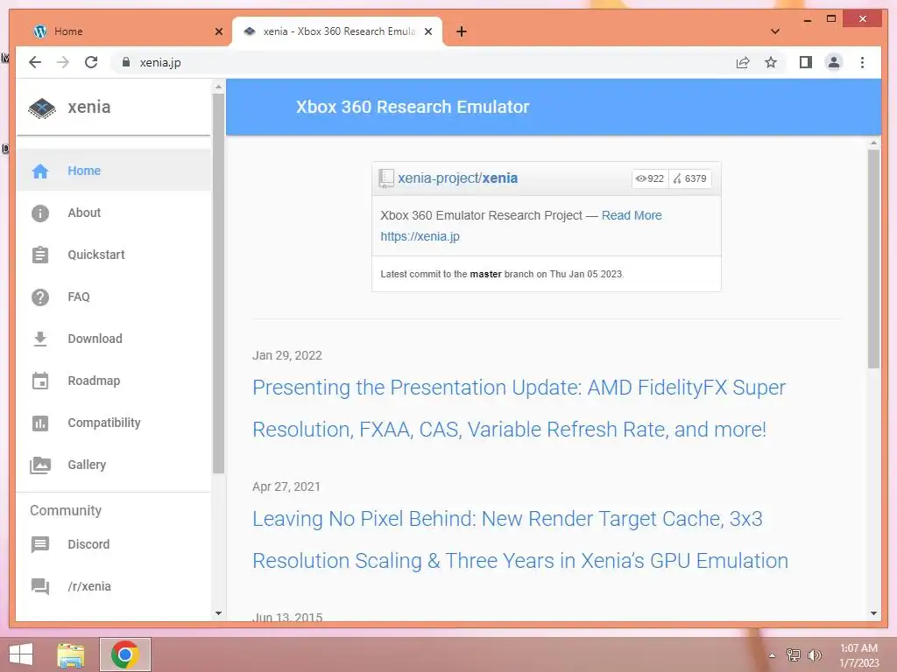Open Chrome three-dot menu
This screenshot has width=897, height=672.
tap(862, 62)
